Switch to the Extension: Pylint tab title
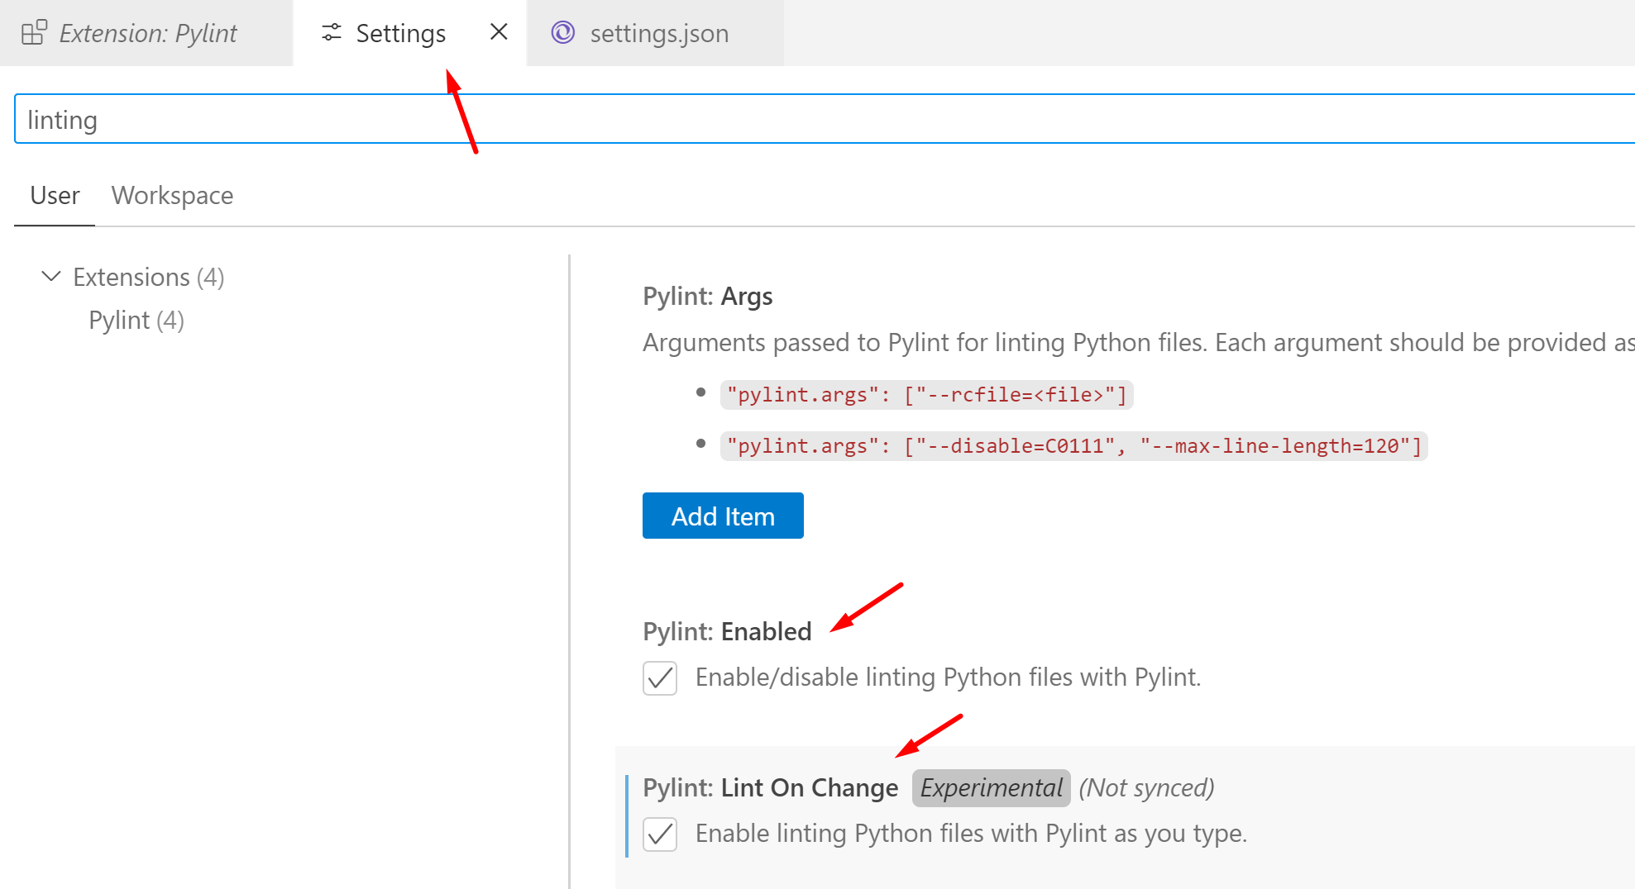1635x889 pixels. [x=148, y=33]
